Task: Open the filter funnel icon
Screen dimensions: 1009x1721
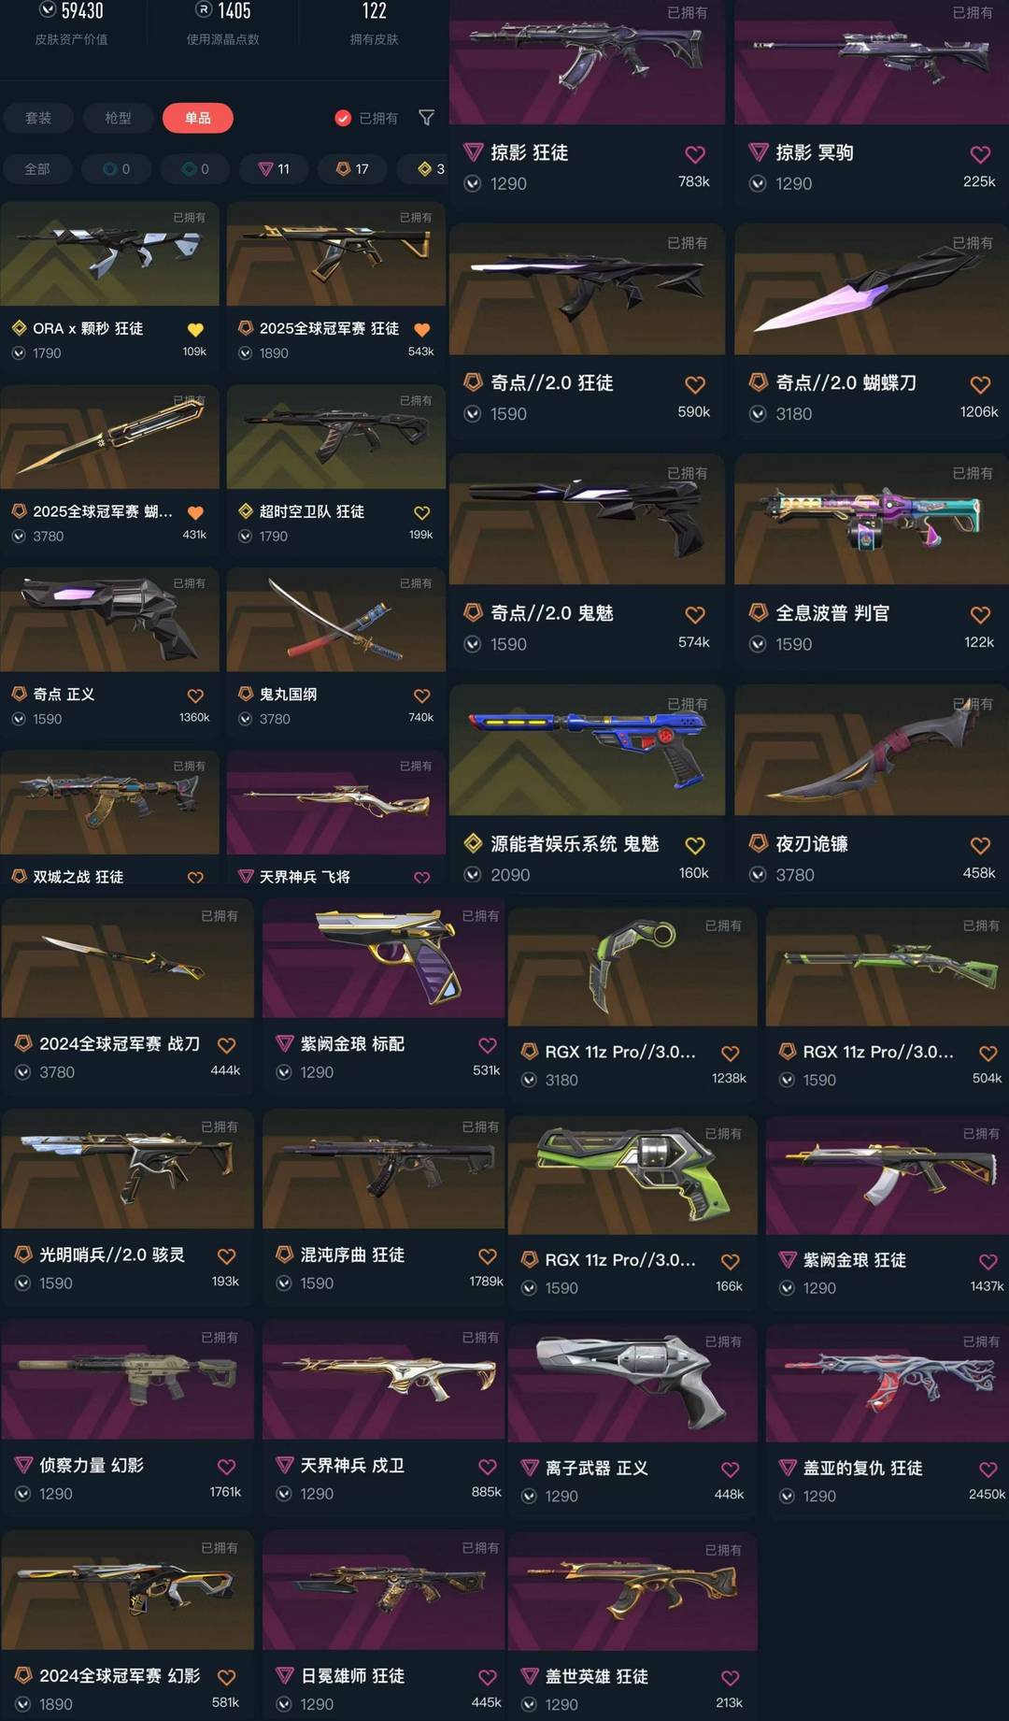Action: [x=427, y=118]
